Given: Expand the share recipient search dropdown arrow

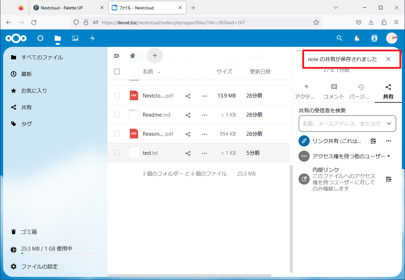Looking at the screenshot, I should pos(389,124).
